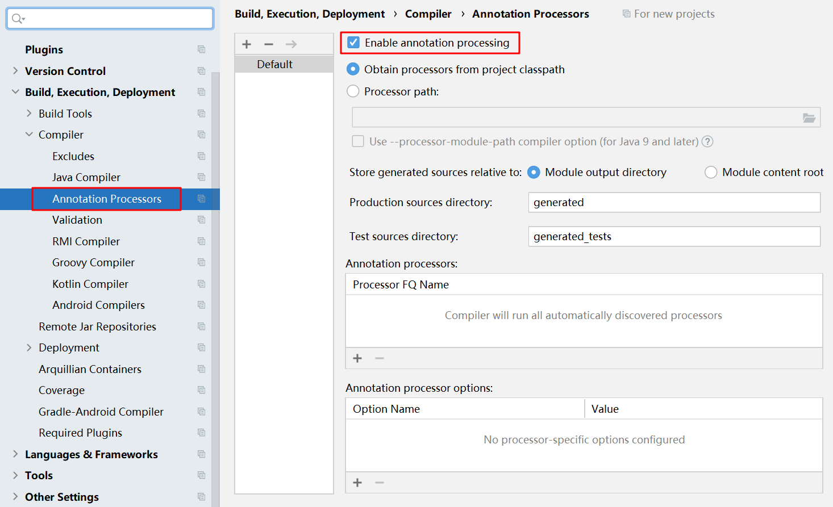Select the Processor path radio button
This screenshot has width=833, height=507.
pos(353,91)
